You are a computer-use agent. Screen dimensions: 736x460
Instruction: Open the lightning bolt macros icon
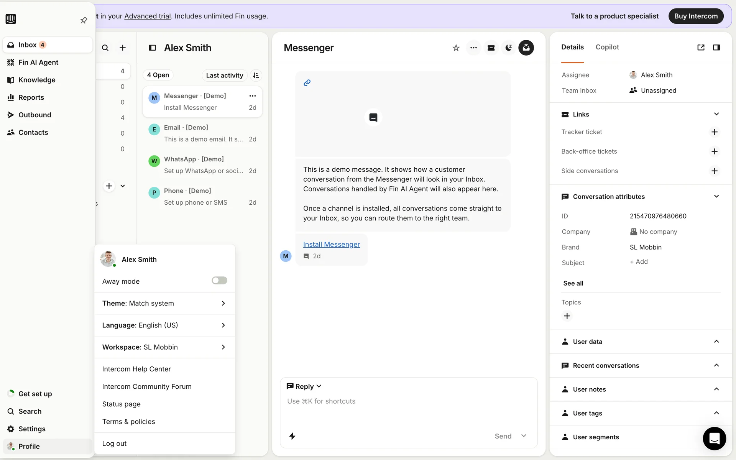tap(292, 436)
